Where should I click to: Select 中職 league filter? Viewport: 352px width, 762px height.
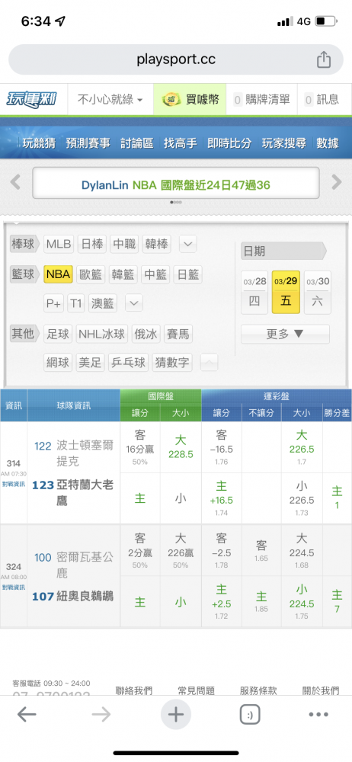click(x=124, y=244)
